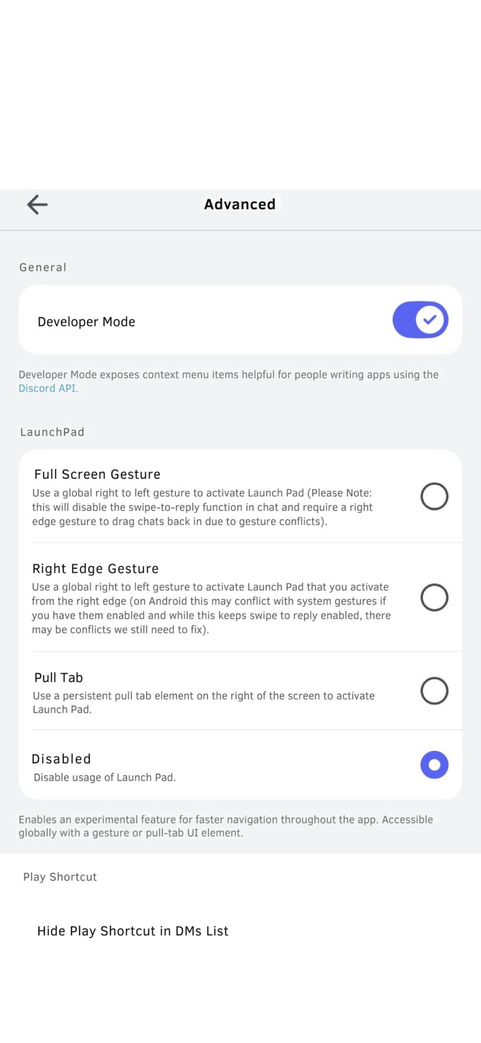Toggle Hide Play Shortcut in DMs List
The image size is (481, 1043).
(x=132, y=931)
